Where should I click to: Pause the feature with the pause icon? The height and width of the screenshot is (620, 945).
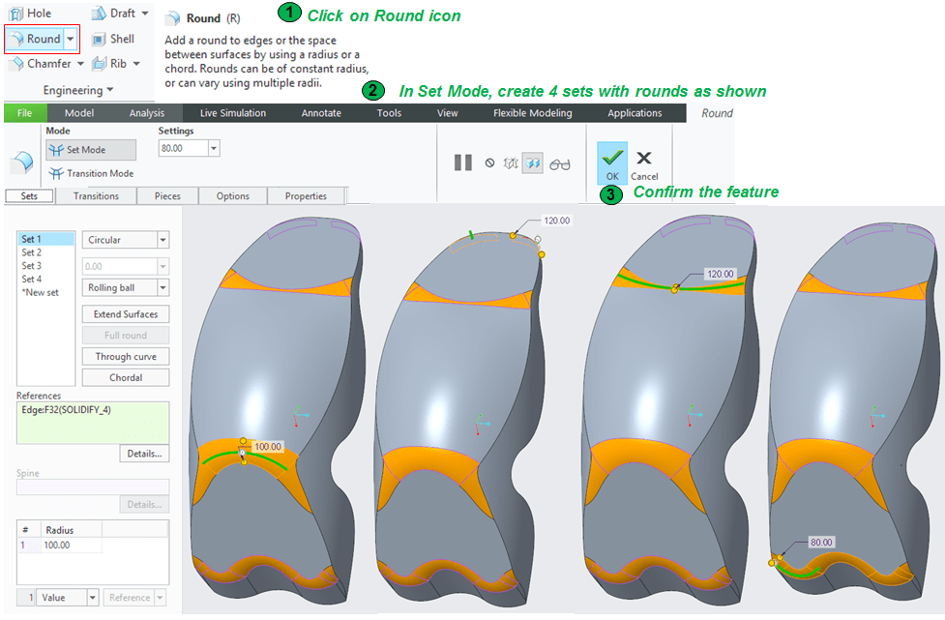tap(463, 162)
